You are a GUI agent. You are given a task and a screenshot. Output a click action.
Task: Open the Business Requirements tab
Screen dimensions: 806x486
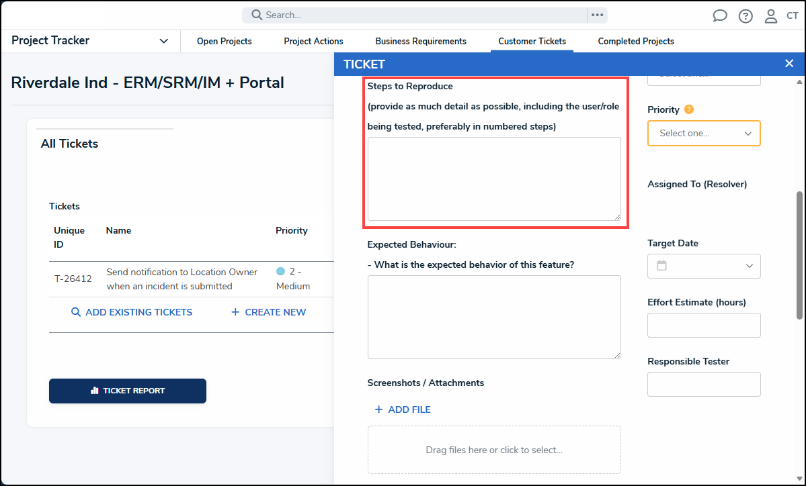pyautogui.click(x=421, y=42)
